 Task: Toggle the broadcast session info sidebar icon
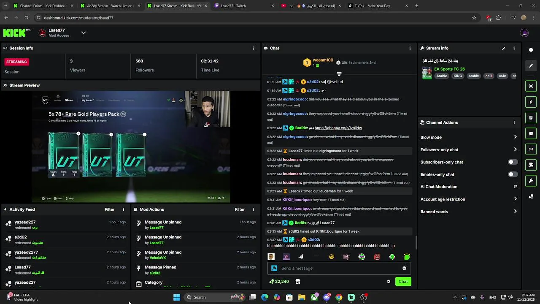pos(531,149)
